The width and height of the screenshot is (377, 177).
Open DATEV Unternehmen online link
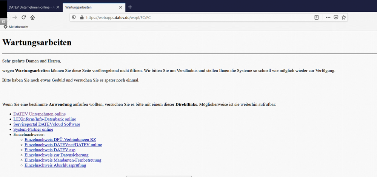point(39,114)
